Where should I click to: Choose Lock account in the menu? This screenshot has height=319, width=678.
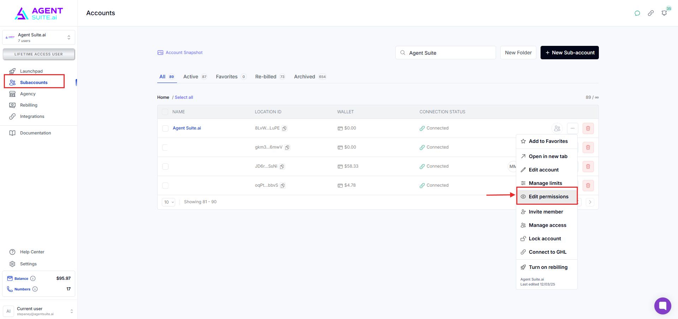(x=547, y=239)
